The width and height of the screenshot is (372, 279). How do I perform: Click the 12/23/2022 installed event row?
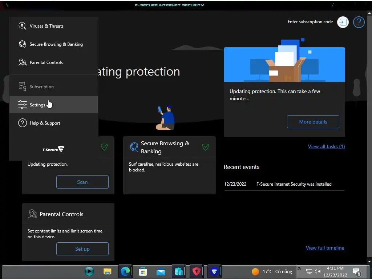click(284, 184)
